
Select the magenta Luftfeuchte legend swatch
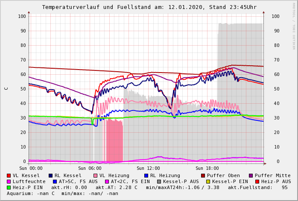pyautogui.click(x=9, y=181)
